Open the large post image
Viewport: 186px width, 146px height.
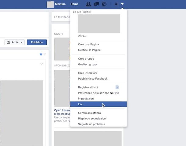22,113
